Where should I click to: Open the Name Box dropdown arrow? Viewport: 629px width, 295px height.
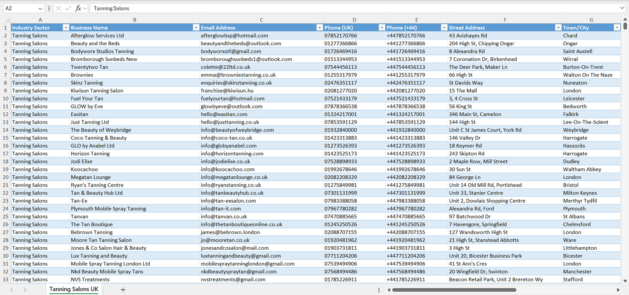40,8
